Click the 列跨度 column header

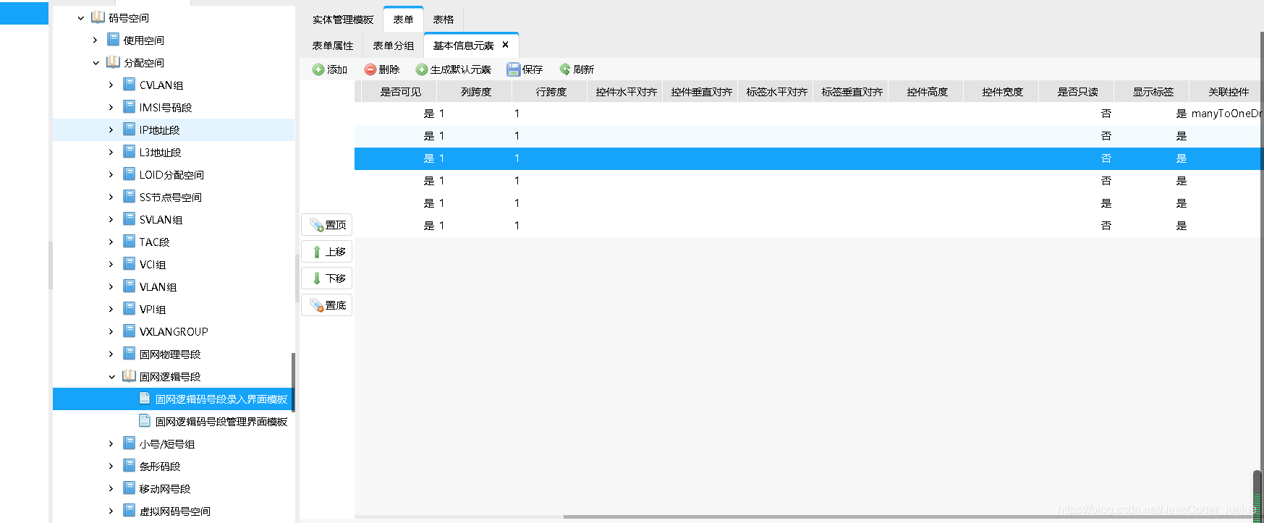tap(476, 92)
